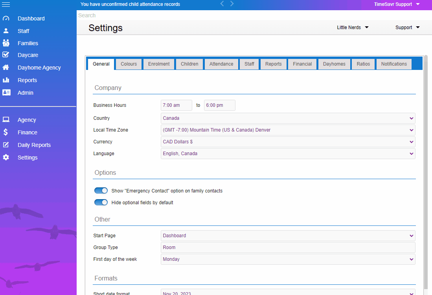Screen dimensions: 432x295
Task: Click the Dashboard gauge icon
Action: [6, 18]
